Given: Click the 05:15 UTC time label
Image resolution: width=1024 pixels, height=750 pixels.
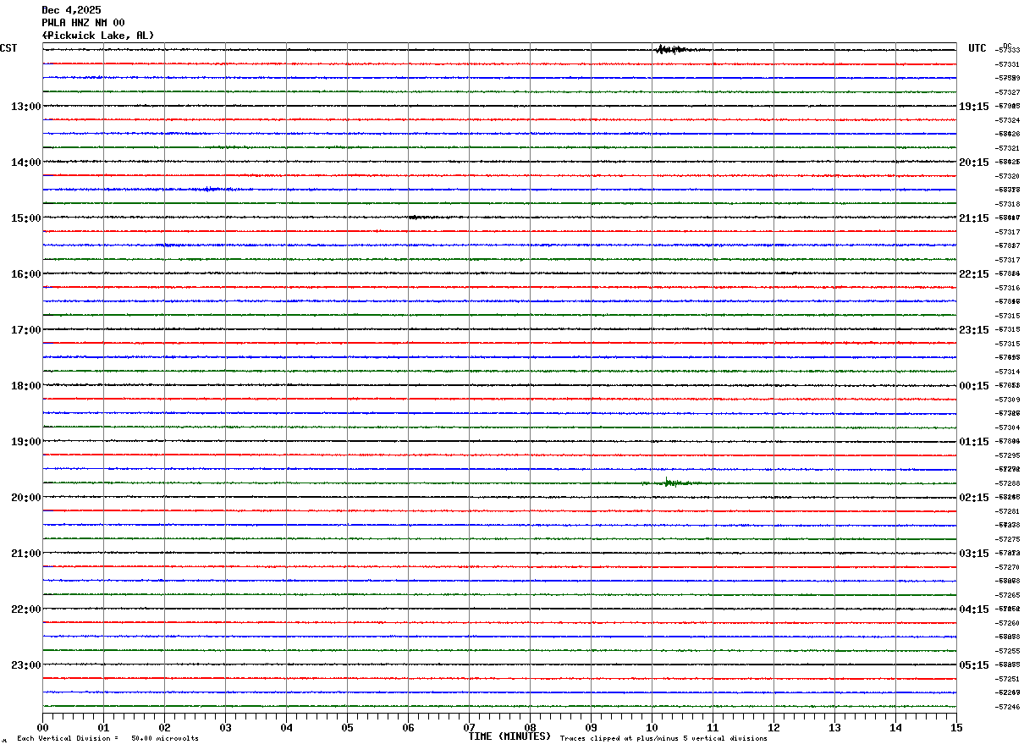Looking at the screenshot, I should [x=973, y=665].
